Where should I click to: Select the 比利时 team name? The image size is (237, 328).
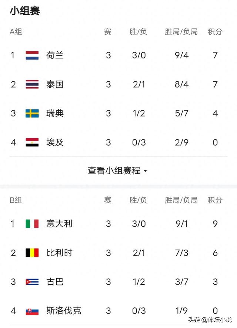[x=59, y=253]
